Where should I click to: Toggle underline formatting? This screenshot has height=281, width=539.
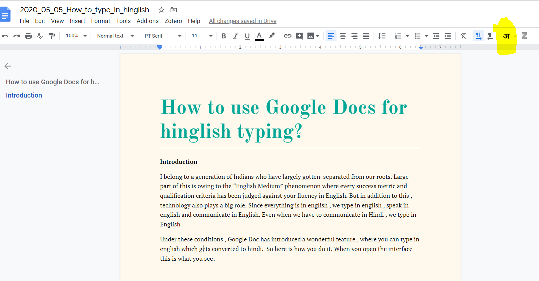(x=247, y=36)
